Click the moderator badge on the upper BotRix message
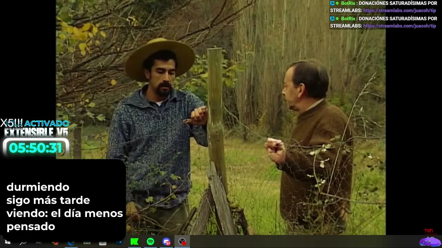Viewport: 442px width, 248px height. pyautogui.click(x=332, y=3)
